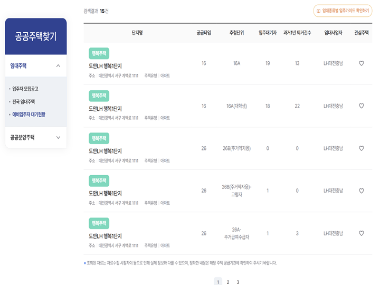Viewport: 380px width, 285px height.
Task: Expand the 공공분양주택 menu chevron
Action: [58, 137]
